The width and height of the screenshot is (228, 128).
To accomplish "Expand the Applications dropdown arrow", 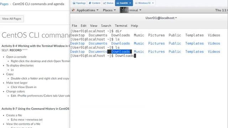I will pyautogui.click(x=97, y=10).
